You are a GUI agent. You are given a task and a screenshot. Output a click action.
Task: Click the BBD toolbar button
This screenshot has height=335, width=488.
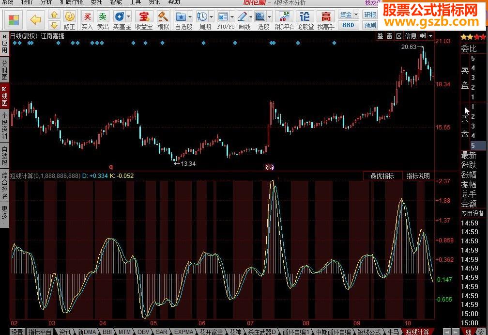[348, 25]
